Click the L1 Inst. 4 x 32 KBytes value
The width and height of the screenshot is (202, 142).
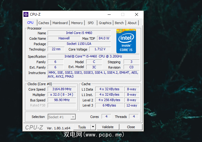pyautogui.click(x=109, y=94)
